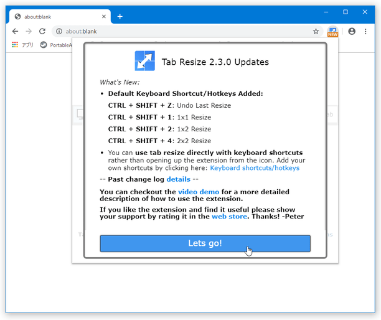Viewport: 381px width, 320px height.
Task: Click the Tab Resize extension toolbar icon
Action: (x=332, y=32)
